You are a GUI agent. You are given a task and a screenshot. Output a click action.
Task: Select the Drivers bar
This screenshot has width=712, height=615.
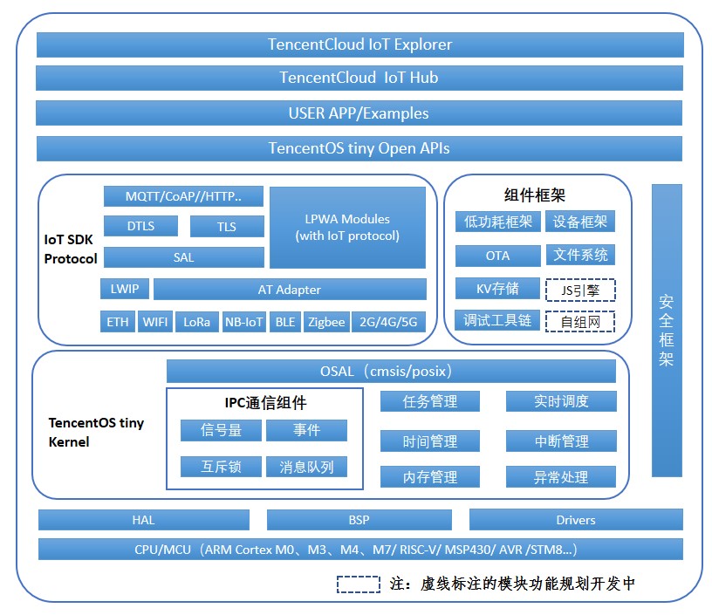(x=576, y=519)
